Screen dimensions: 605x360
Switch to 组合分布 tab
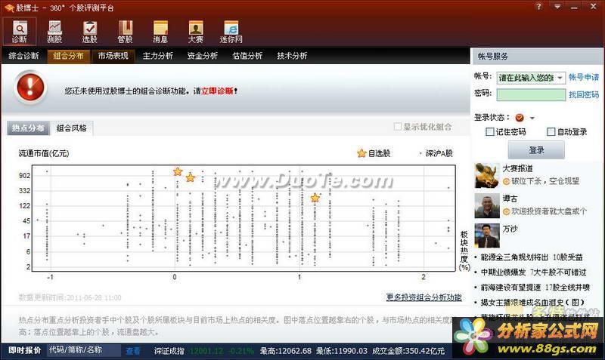click(68, 56)
